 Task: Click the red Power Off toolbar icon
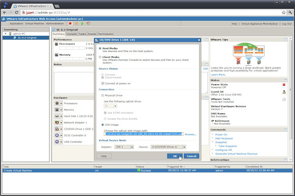tap(70, 23)
